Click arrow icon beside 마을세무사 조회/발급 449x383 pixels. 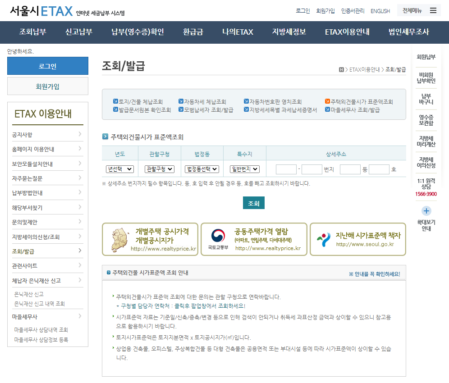[327, 109]
